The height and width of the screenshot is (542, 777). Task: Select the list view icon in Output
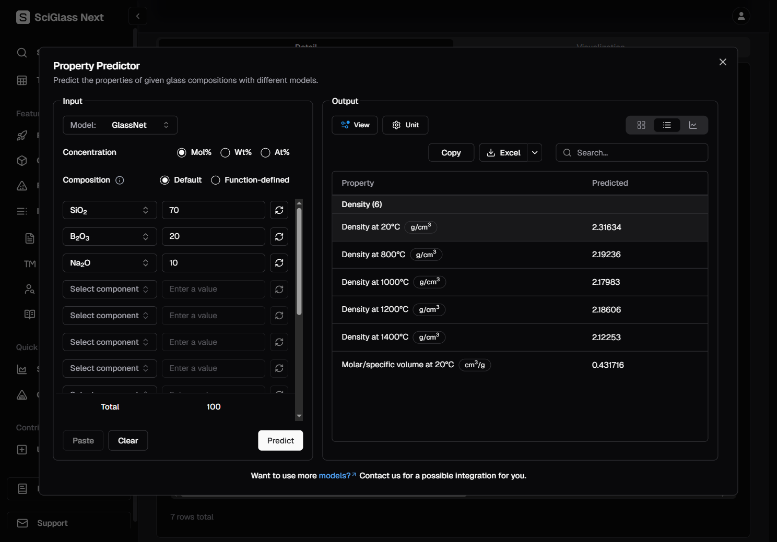click(x=667, y=125)
